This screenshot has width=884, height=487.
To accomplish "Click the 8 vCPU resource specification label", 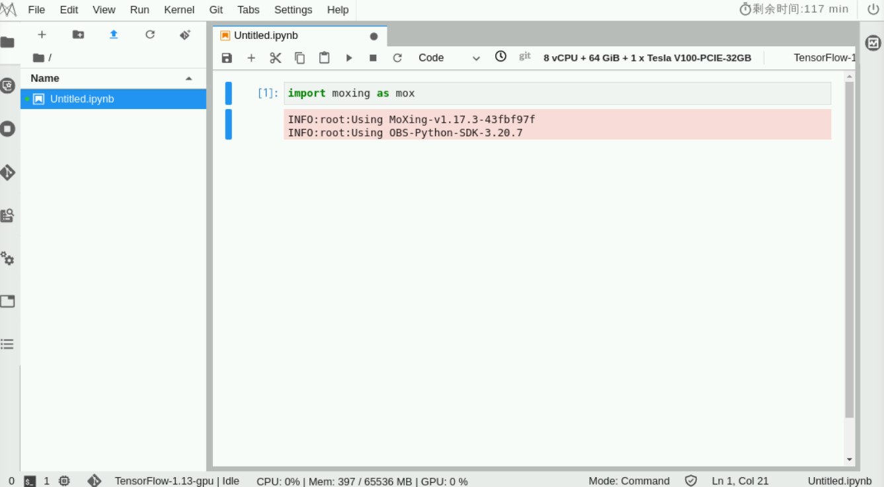I will (x=647, y=57).
